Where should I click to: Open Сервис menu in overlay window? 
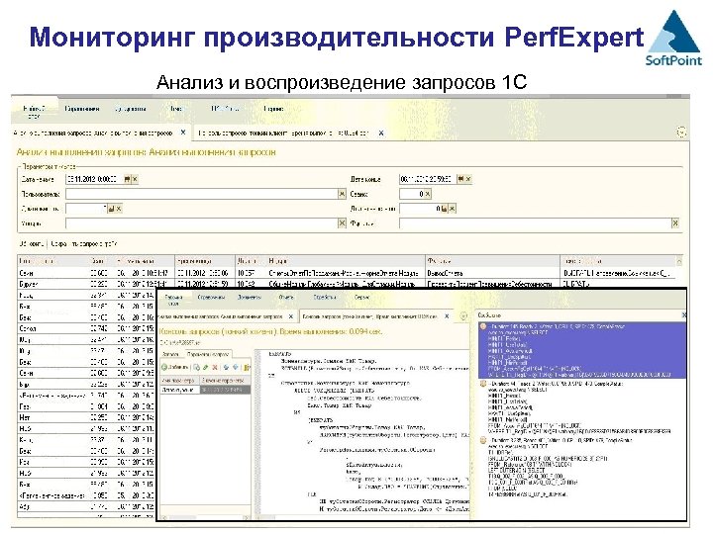click(362, 297)
